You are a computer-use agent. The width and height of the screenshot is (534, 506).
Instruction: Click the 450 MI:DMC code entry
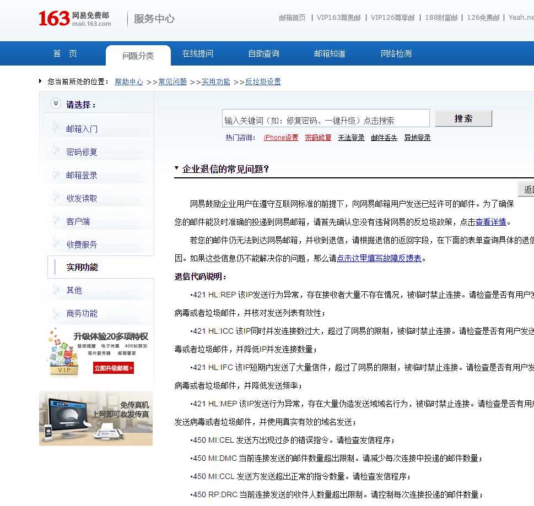pyautogui.click(x=213, y=458)
